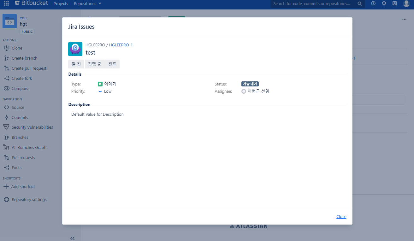Select All Branches Graph label
Viewport: 414px width, 241px height.
pos(29,147)
